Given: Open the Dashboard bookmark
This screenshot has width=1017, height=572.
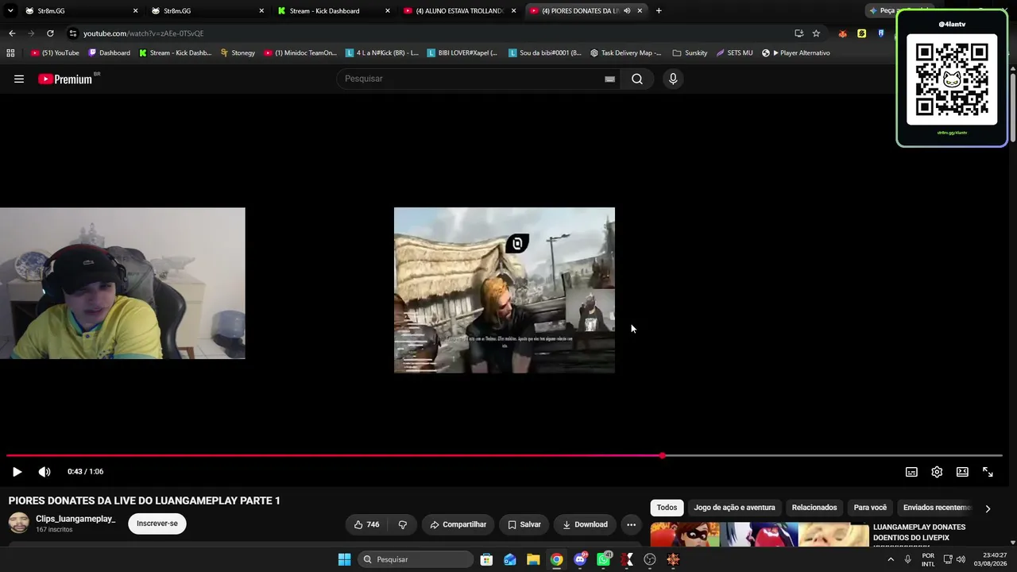Looking at the screenshot, I should point(109,53).
